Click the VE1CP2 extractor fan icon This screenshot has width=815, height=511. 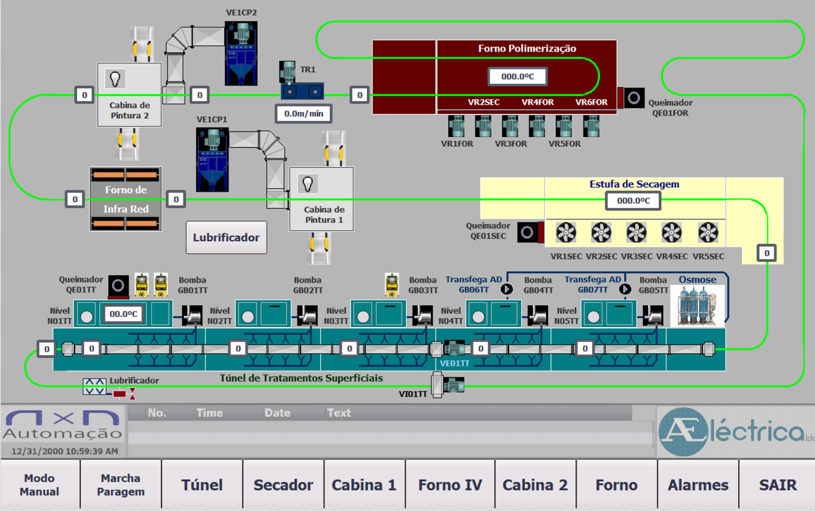point(241,53)
